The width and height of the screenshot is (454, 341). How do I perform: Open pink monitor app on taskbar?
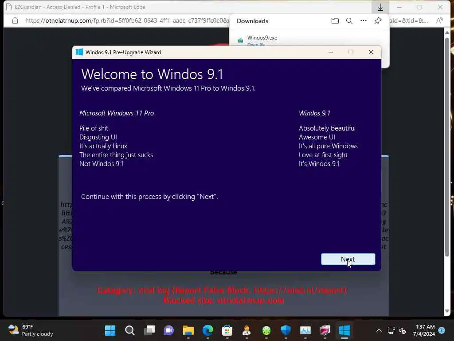[x=325, y=330]
